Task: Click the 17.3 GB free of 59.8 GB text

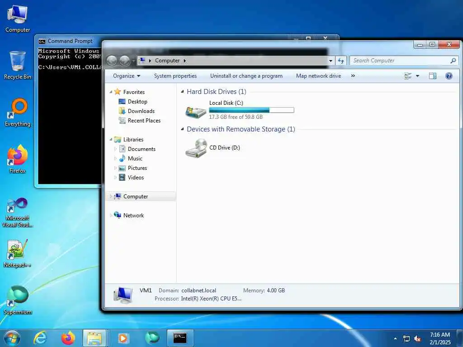Action: (236, 117)
